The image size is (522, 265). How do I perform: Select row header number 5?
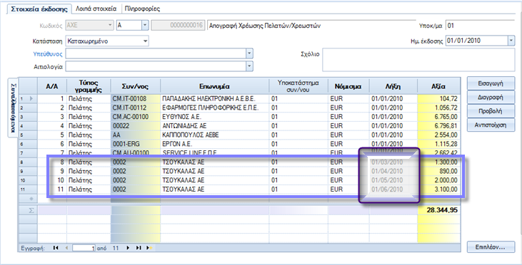pos(28,135)
